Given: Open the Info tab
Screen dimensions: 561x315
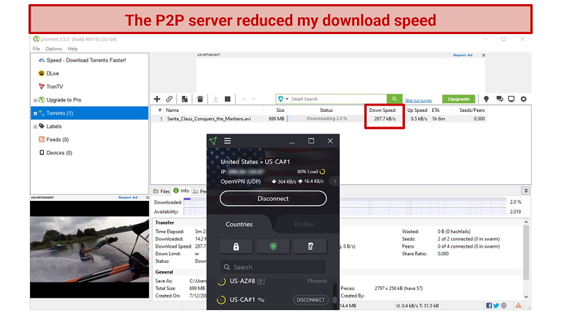Looking at the screenshot, I should [181, 191].
